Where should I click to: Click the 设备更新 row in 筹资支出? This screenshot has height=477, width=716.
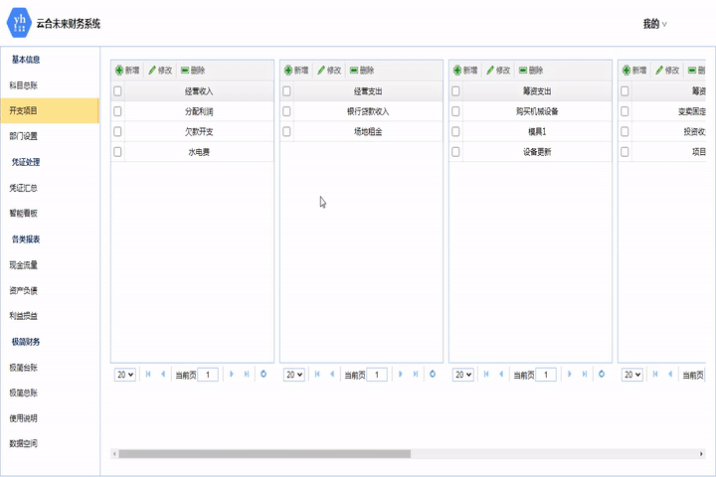pos(537,152)
